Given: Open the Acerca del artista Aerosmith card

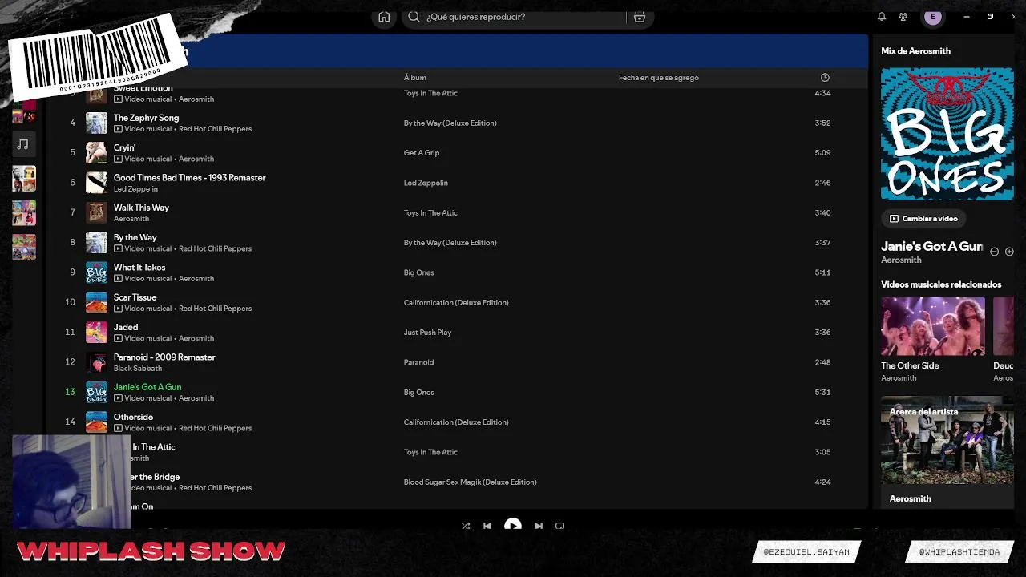Looking at the screenshot, I should [947, 451].
